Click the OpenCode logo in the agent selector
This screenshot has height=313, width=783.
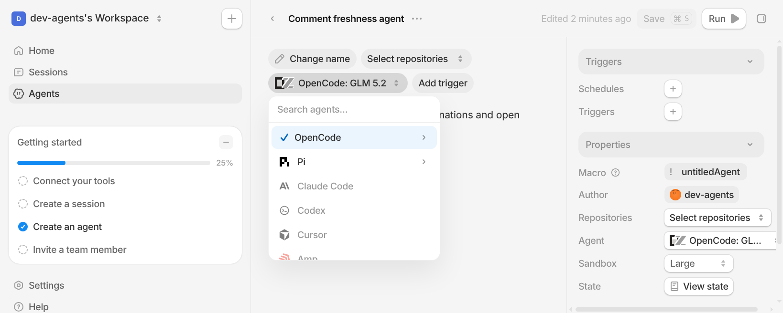click(x=284, y=83)
